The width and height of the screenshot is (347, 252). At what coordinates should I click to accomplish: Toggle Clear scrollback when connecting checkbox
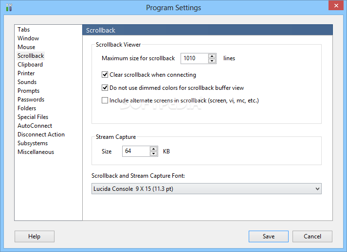[105, 75]
